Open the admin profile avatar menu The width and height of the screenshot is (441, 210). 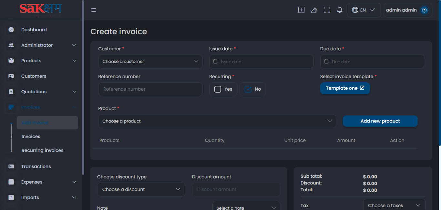(424, 10)
